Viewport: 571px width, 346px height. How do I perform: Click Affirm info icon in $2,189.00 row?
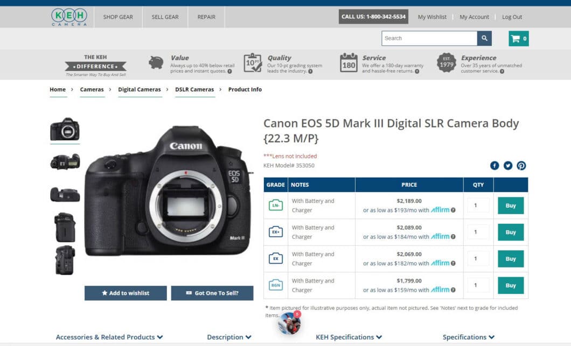pyautogui.click(x=453, y=210)
